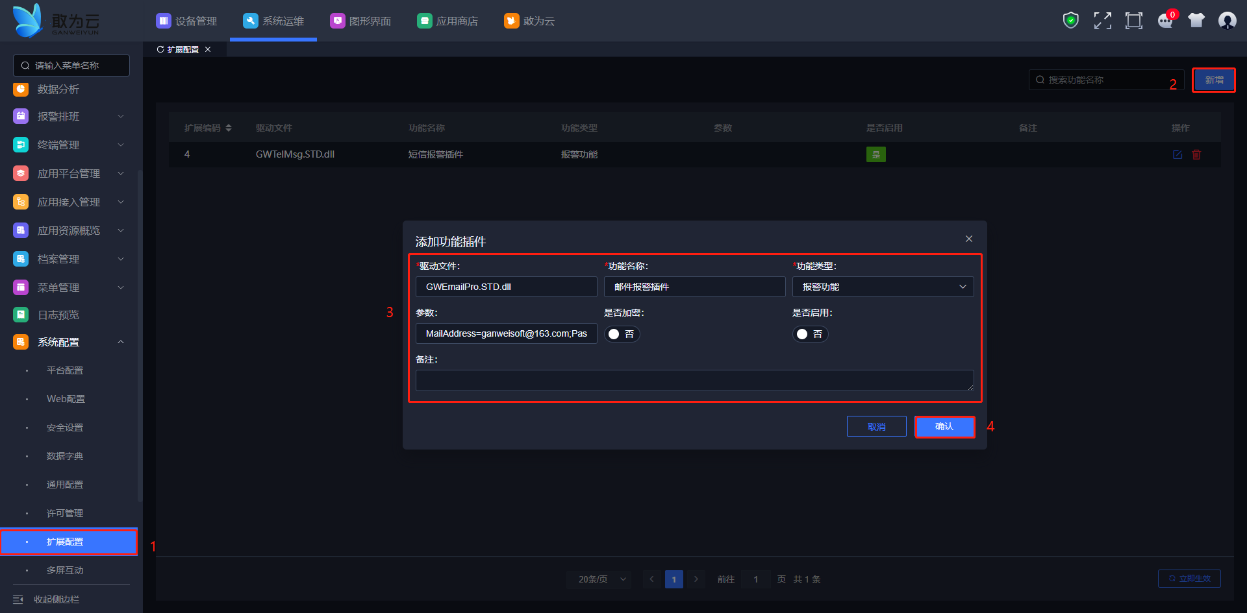Toggle the 是否加密 encryption switch
The image size is (1247, 613).
click(x=622, y=334)
